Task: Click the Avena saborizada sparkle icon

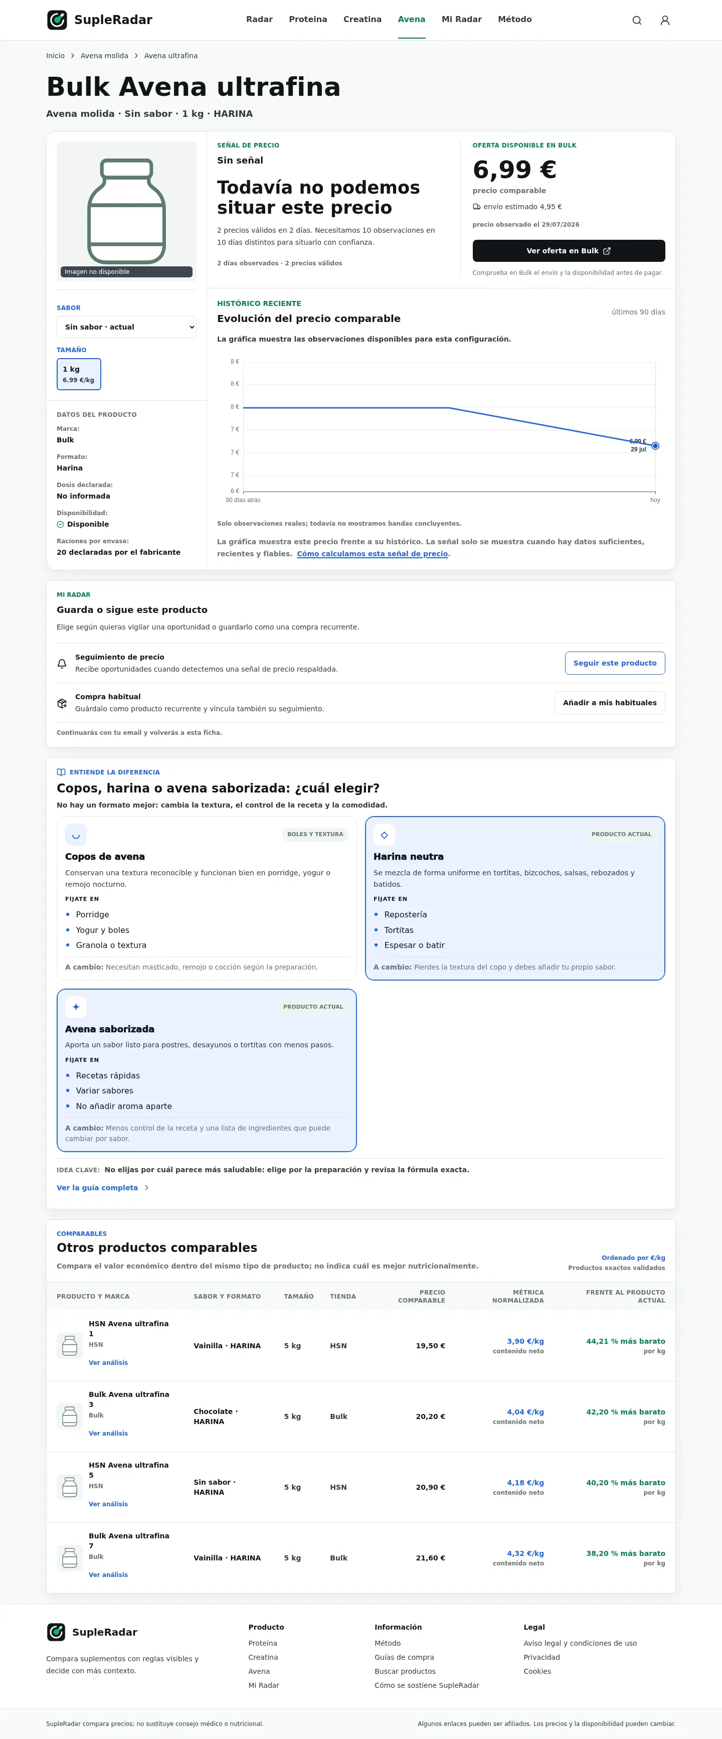Action: click(x=76, y=1007)
